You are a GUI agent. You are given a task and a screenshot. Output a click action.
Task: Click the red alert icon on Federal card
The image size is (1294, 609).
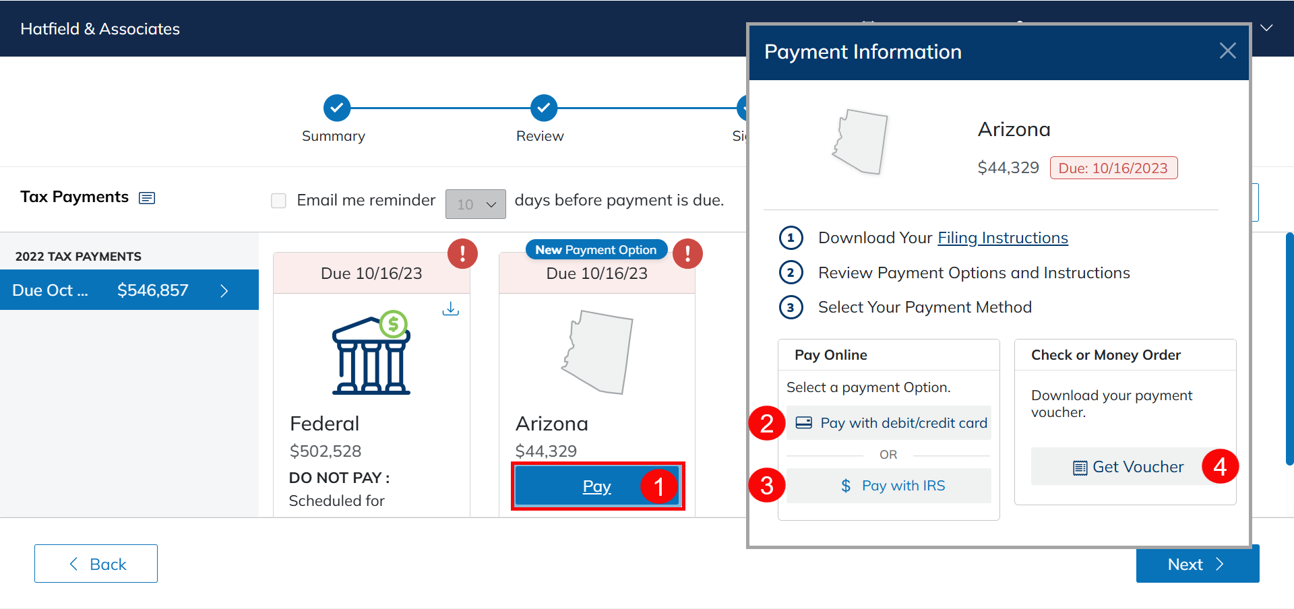click(x=462, y=254)
